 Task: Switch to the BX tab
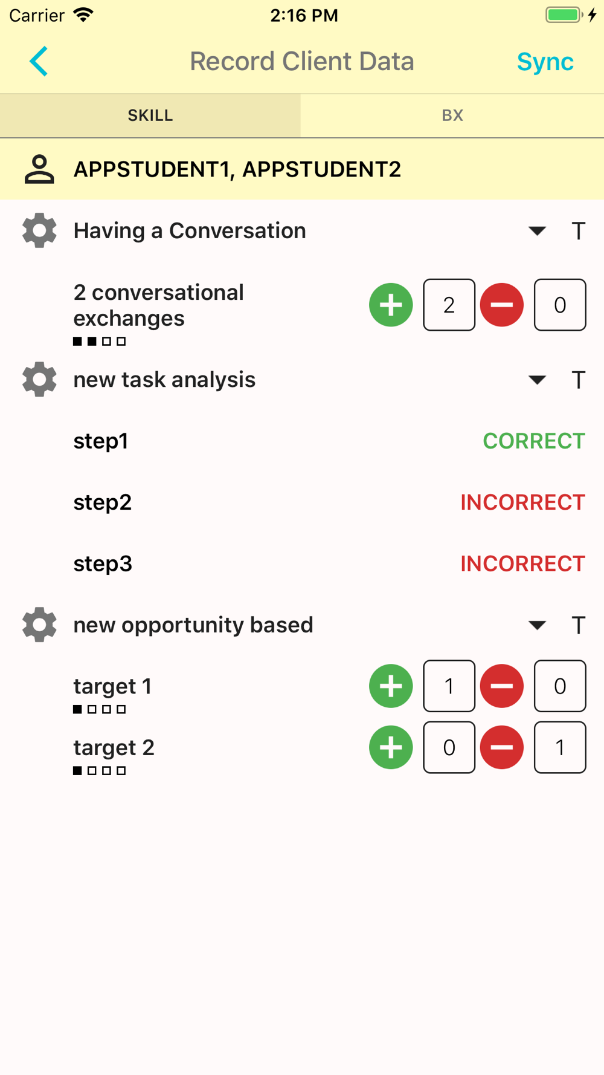pyautogui.click(x=452, y=115)
